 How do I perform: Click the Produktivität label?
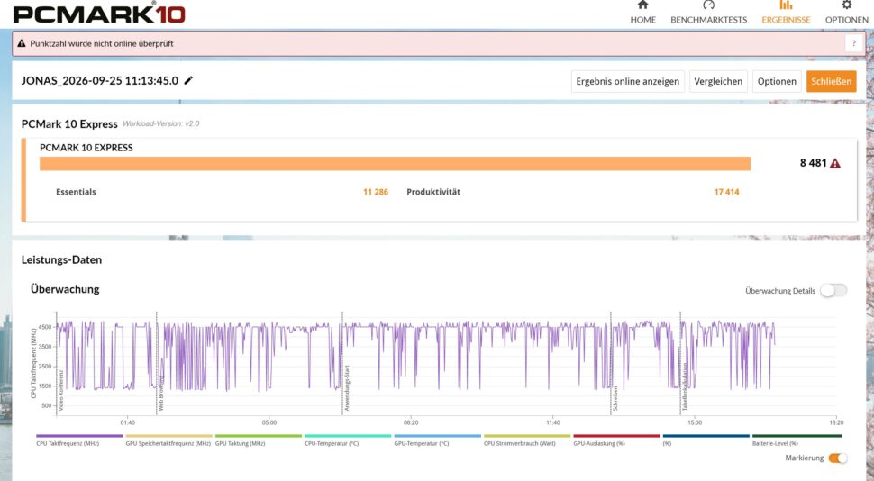point(433,192)
